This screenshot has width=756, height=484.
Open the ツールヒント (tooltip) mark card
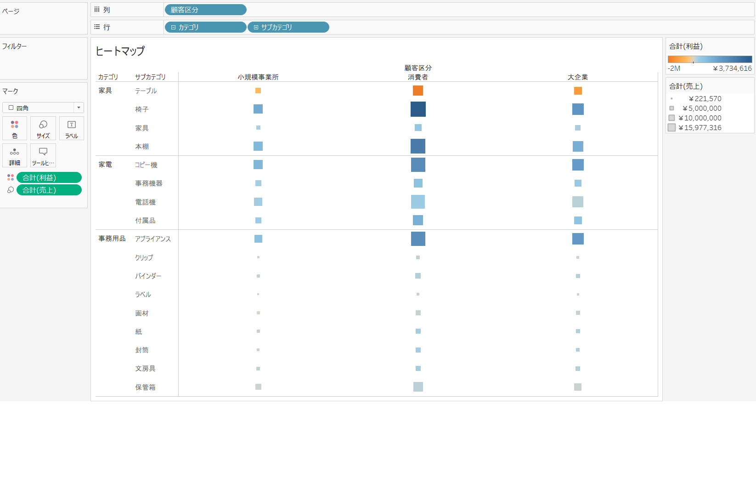click(43, 155)
